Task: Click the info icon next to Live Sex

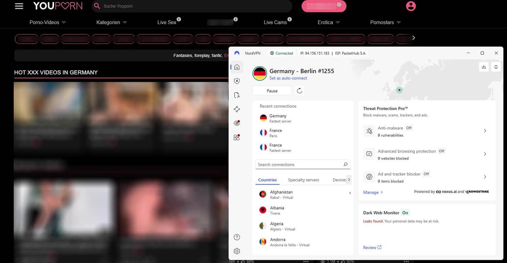Action: 179,19
